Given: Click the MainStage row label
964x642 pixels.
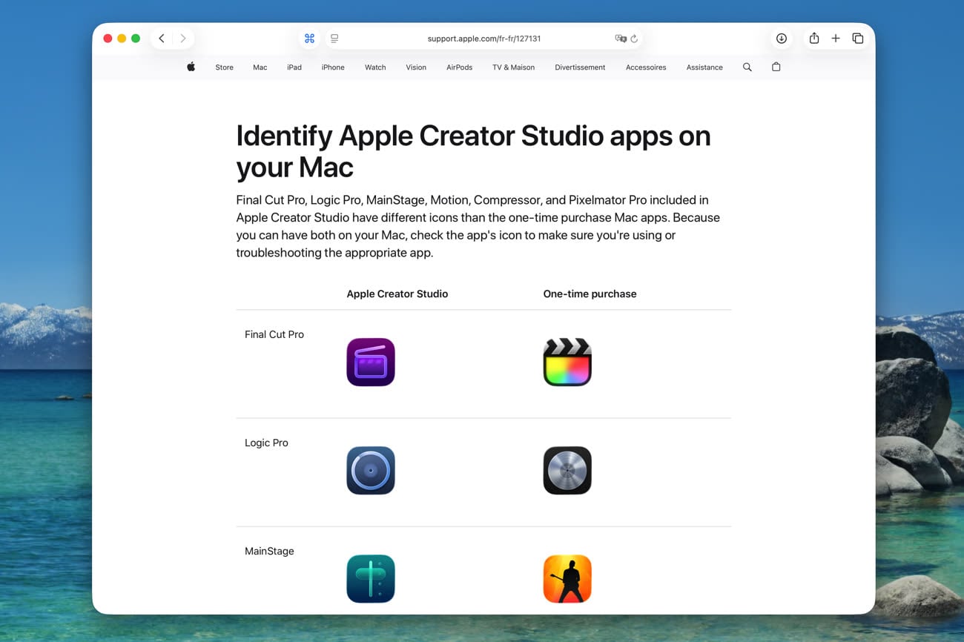Looking at the screenshot, I should (x=269, y=551).
